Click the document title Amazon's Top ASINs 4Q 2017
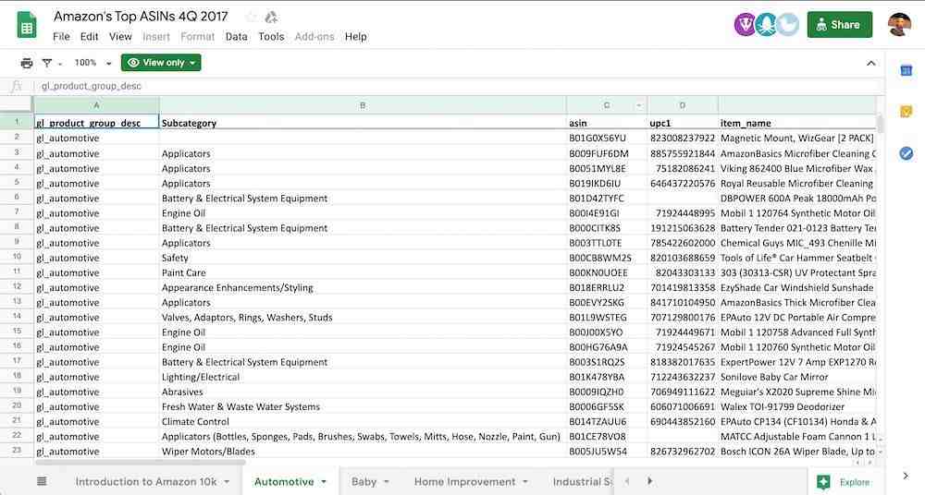The image size is (925, 495). pyautogui.click(x=141, y=17)
